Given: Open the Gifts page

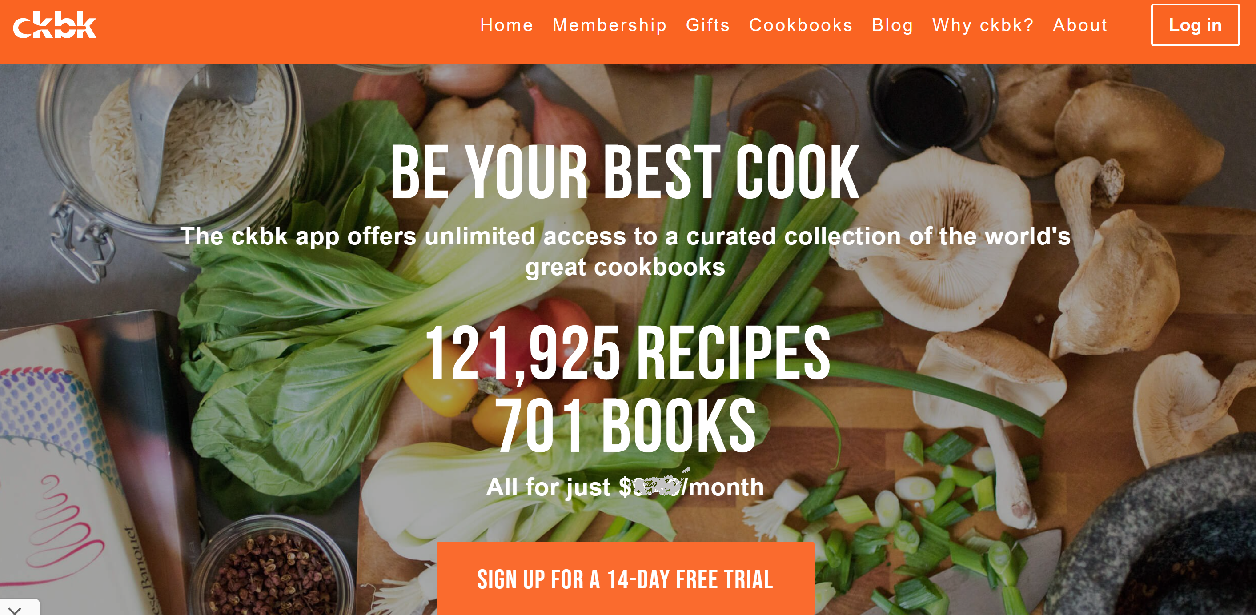Looking at the screenshot, I should (708, 25).
